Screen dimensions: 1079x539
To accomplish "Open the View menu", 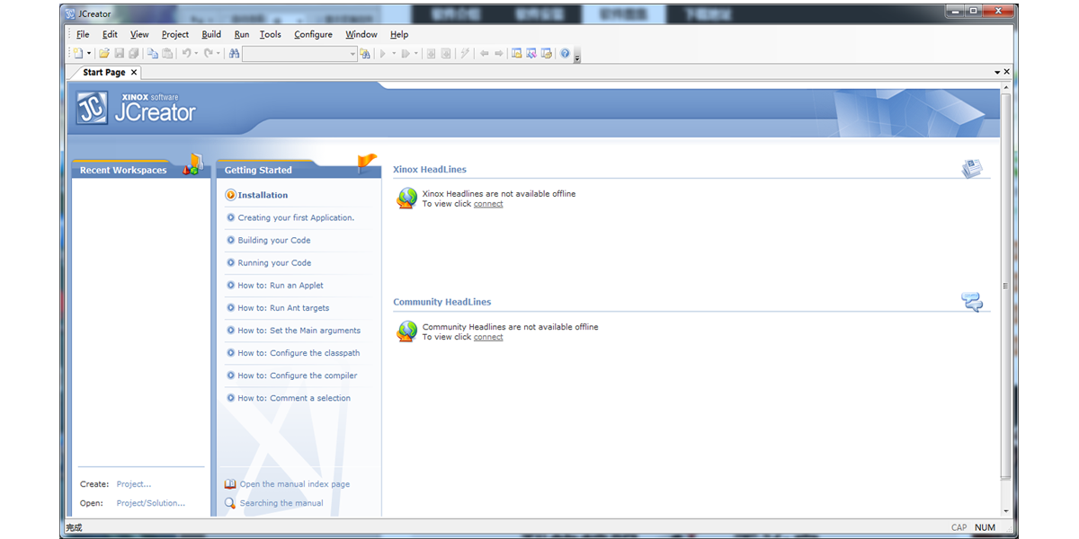I will click(x=139, y=34).
